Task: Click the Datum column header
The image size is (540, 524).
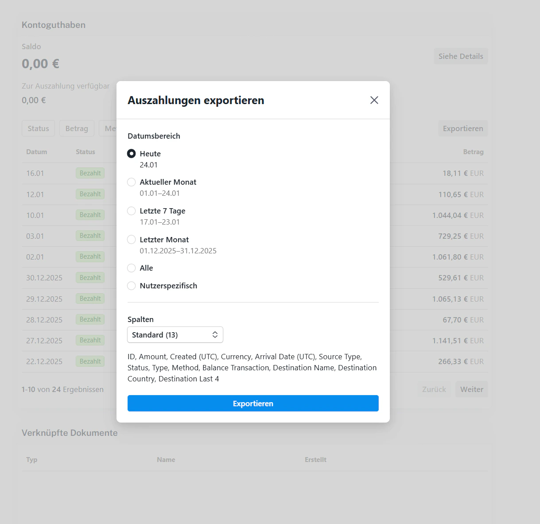Action: (x=36, y=152)
